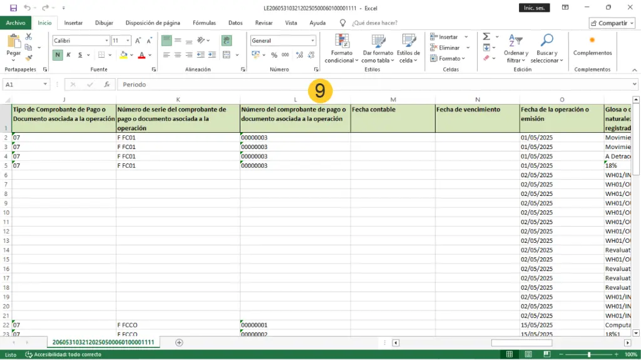This screenshot has height=360, width=641.
Task: Click the AutoSum sigma icon
Action: tap(486, 37)
